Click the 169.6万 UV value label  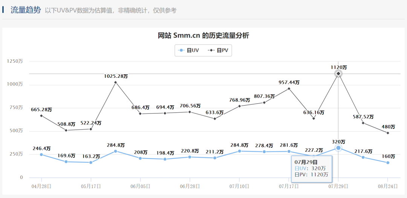point(66,156)
